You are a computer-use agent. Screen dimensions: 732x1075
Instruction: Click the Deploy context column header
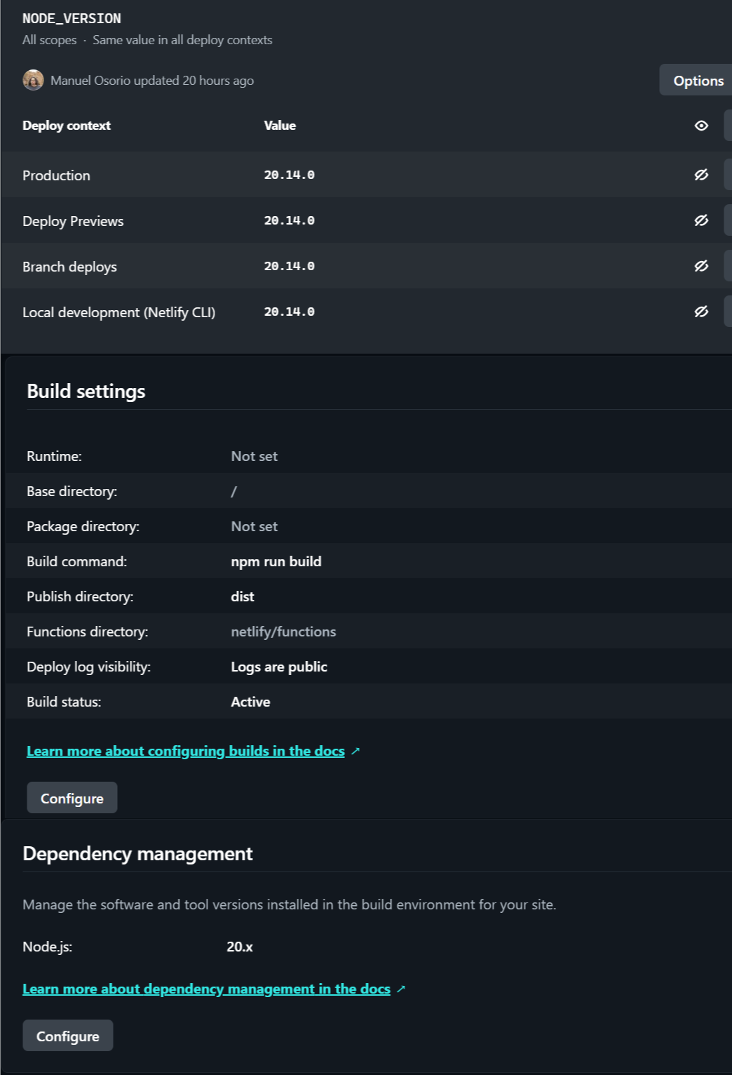click(67, 126)
